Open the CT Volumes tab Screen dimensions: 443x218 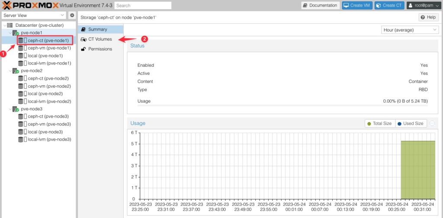[x=101, y=39]
